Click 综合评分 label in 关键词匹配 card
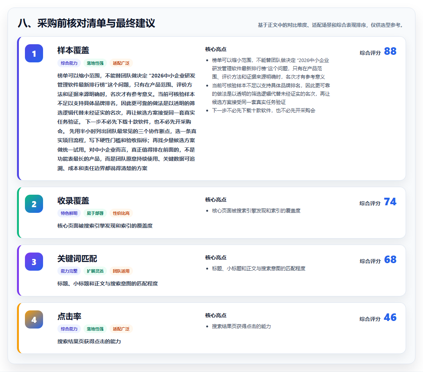The width and height of the screenshot is (423, 372). (x=370, y=261)
